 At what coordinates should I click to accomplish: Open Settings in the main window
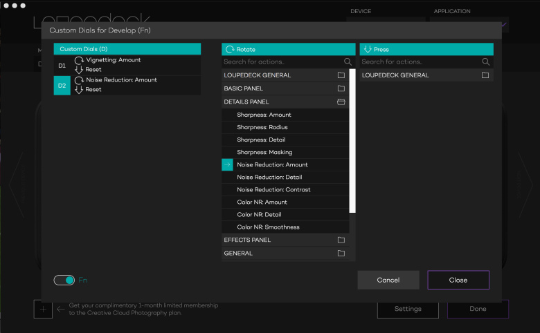[408, 309]
